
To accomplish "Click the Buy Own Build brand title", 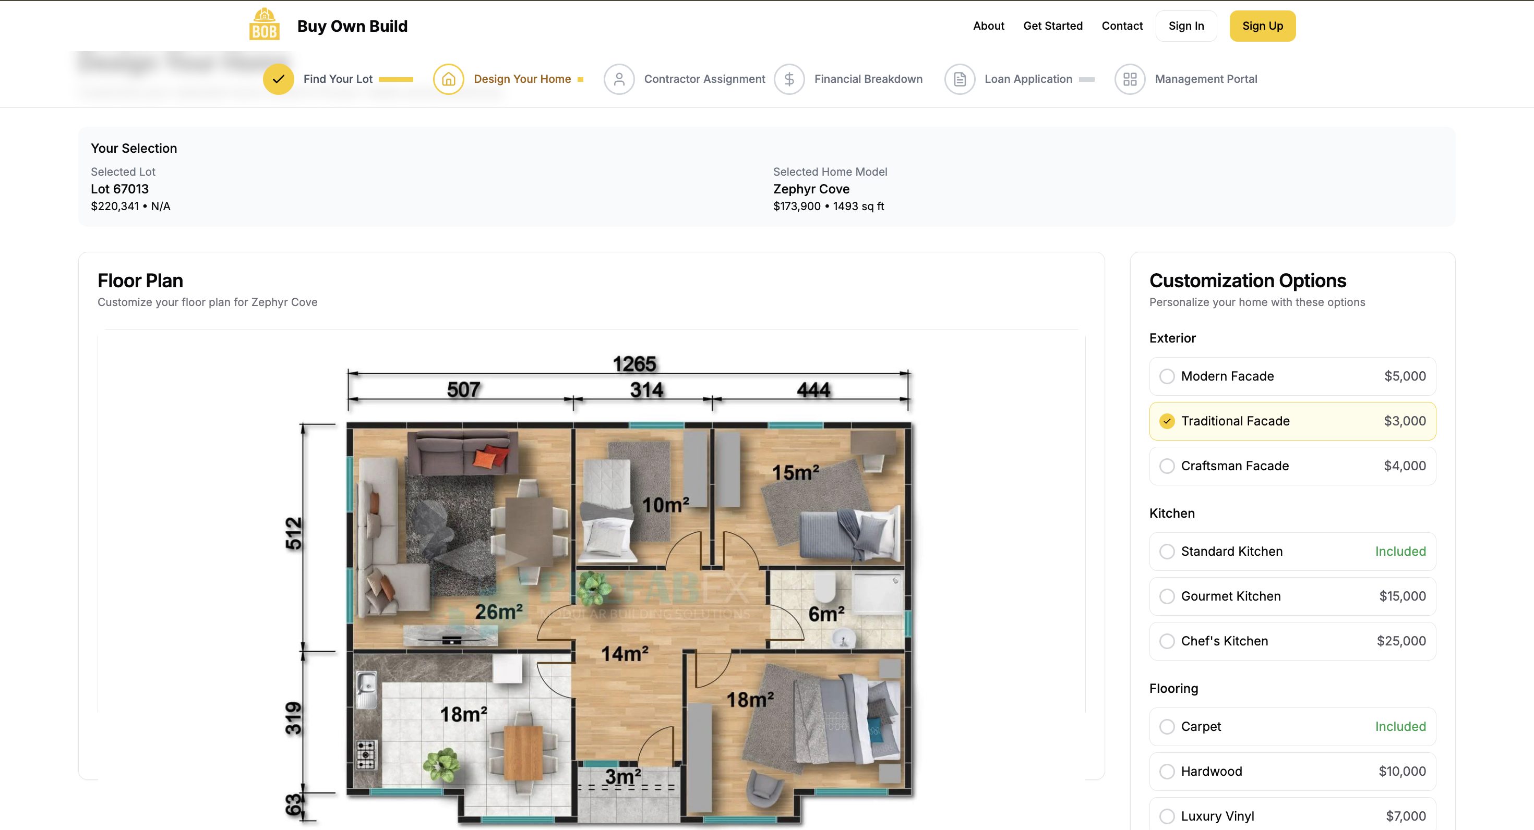I will [352, 26].
